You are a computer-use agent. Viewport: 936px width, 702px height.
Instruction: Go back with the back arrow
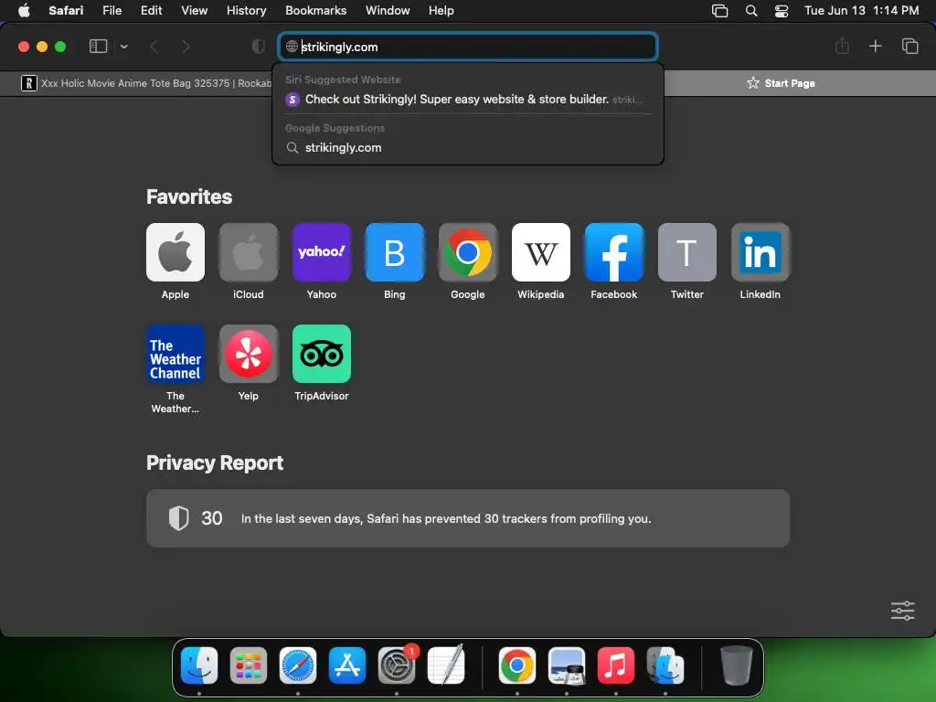click(154, 47)
